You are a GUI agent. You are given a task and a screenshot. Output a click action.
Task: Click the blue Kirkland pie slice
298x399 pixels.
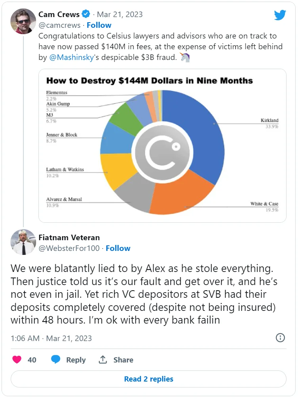tap(198, 127)
